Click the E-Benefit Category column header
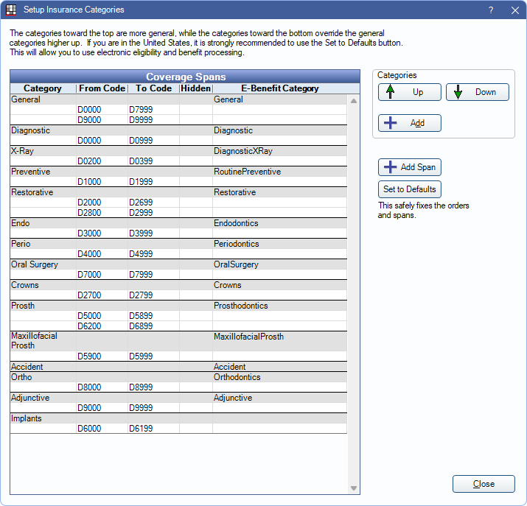Viewport: 527px width, 506px height. point(279,88)
